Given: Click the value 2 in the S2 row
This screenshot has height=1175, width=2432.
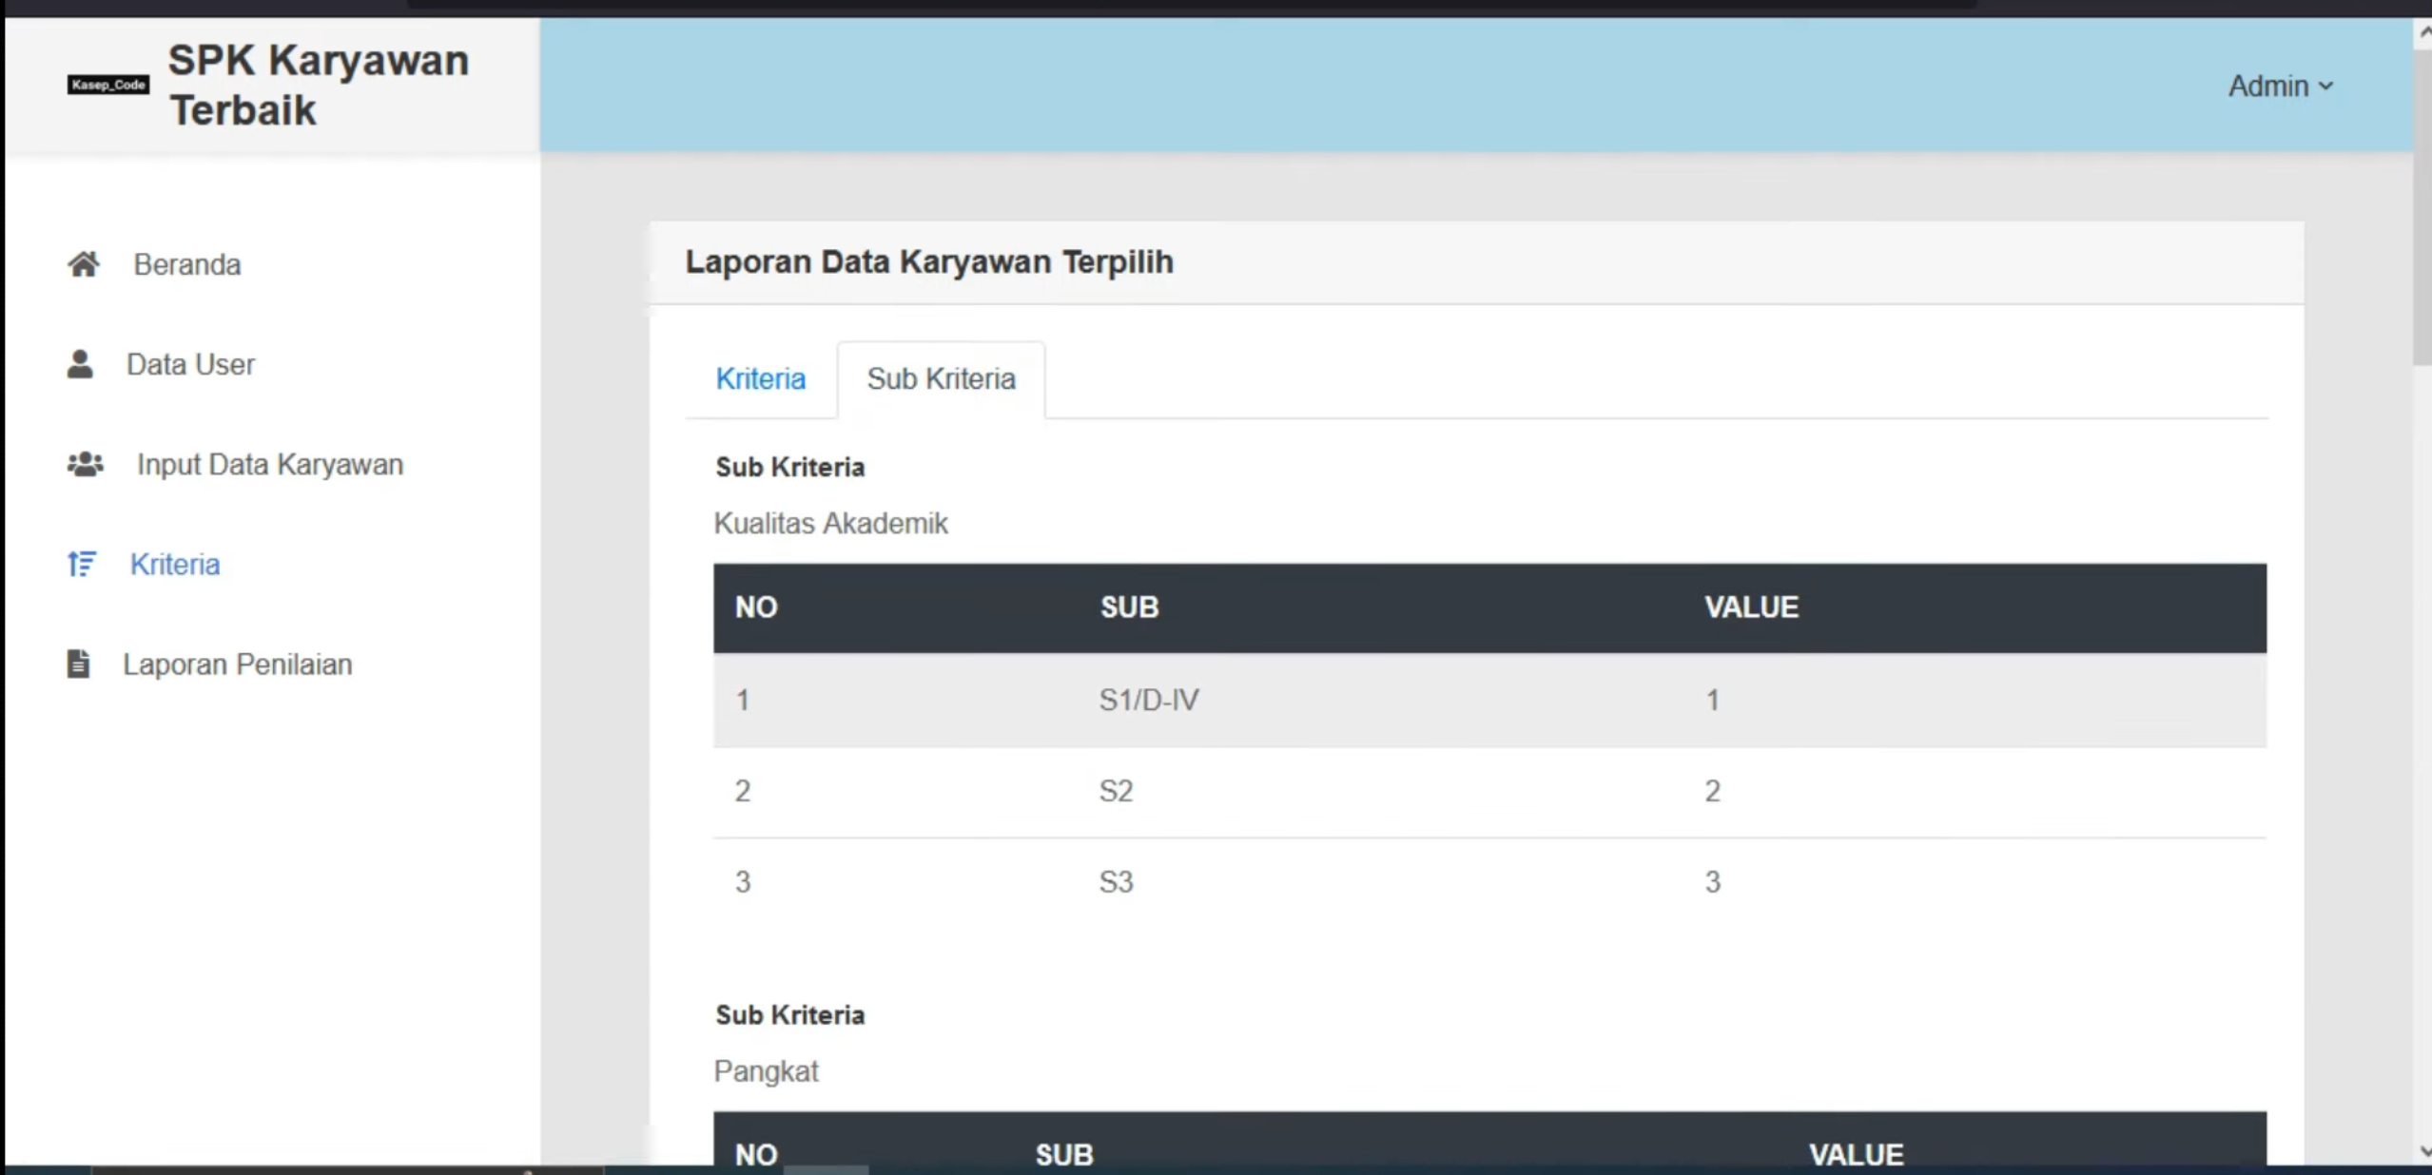Looking at the screenshot, I should 1712,791.
